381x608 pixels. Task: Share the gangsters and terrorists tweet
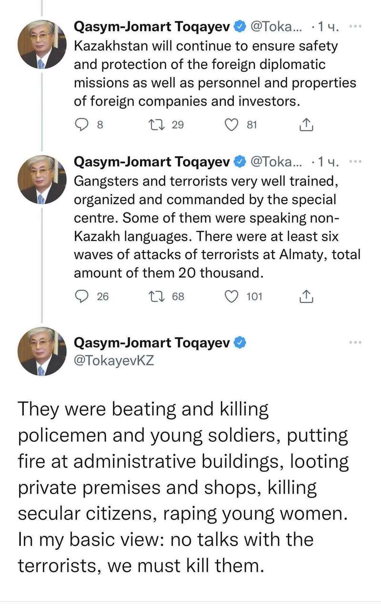(305, 297)
